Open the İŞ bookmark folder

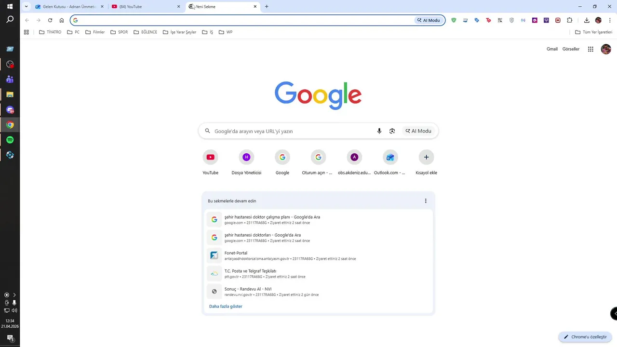(208, 32)
